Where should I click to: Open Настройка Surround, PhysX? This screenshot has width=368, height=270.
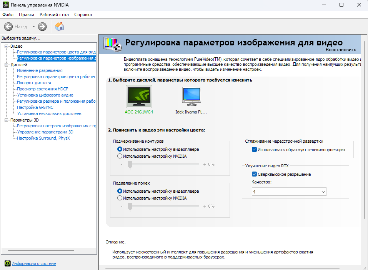click(43, 138)
